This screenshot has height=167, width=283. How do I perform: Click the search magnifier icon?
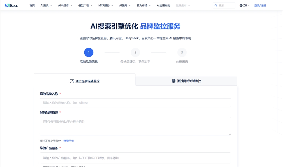tap(216, 5)
